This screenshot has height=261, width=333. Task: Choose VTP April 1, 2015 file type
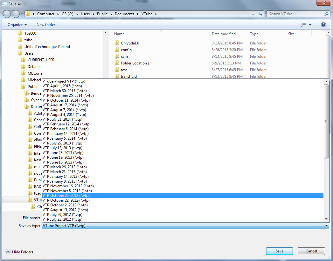62,86
